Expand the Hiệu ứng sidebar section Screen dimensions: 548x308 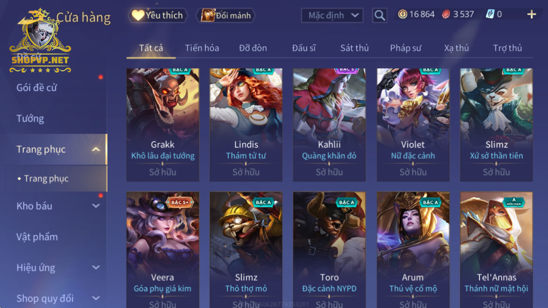pyautogui.click(x=96, y=267)
